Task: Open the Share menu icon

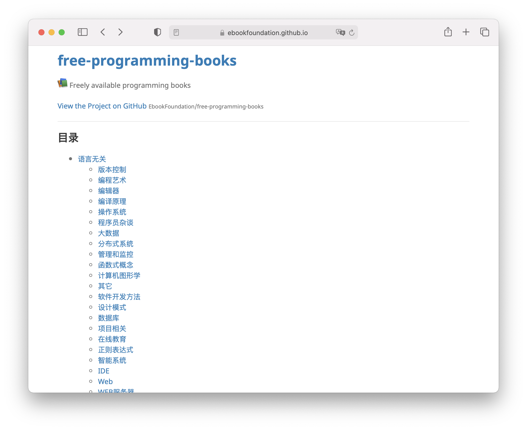Action: pos(448,32)
